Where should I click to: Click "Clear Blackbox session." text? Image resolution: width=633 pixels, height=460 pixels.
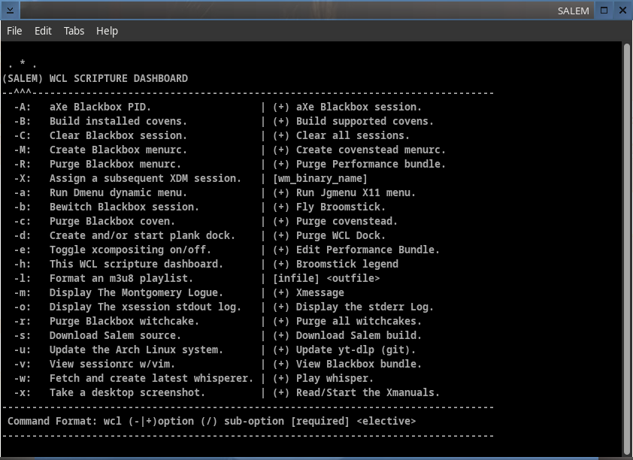(x=118, y=135)
